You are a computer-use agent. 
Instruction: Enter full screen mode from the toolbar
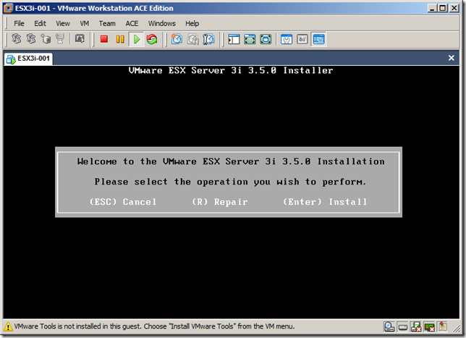pyautogui.click(x=250, y=39)
